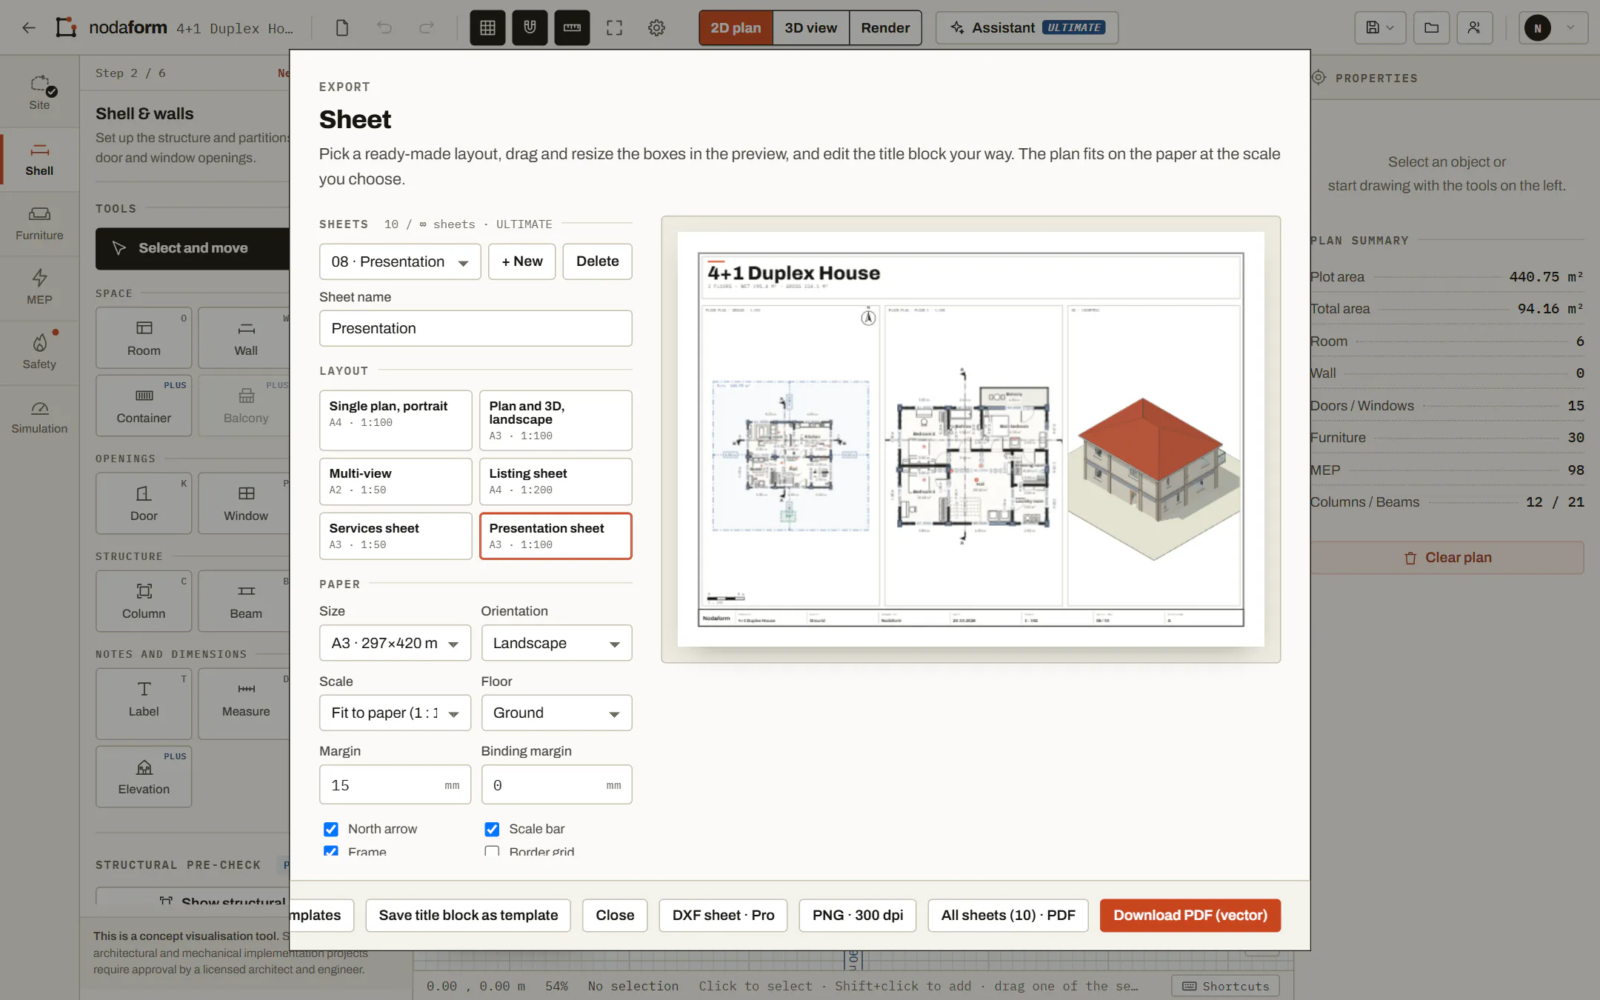
Task: Open the sheet selector 08 · Presentation
Action: [400, 261]
